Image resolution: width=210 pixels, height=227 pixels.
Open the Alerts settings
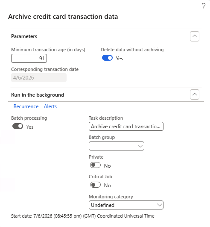click(x=50, y=106)
